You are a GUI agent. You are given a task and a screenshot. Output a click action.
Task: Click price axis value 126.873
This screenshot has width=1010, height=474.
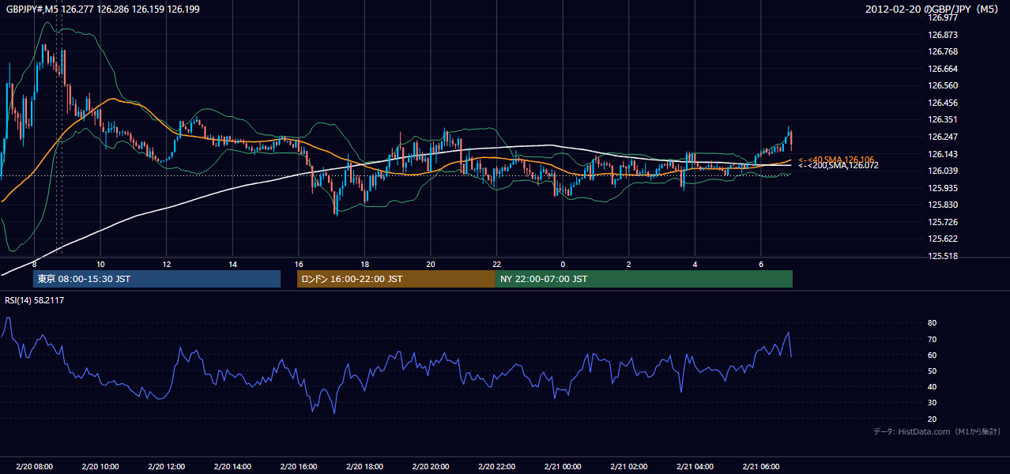[x=943, y=35]
